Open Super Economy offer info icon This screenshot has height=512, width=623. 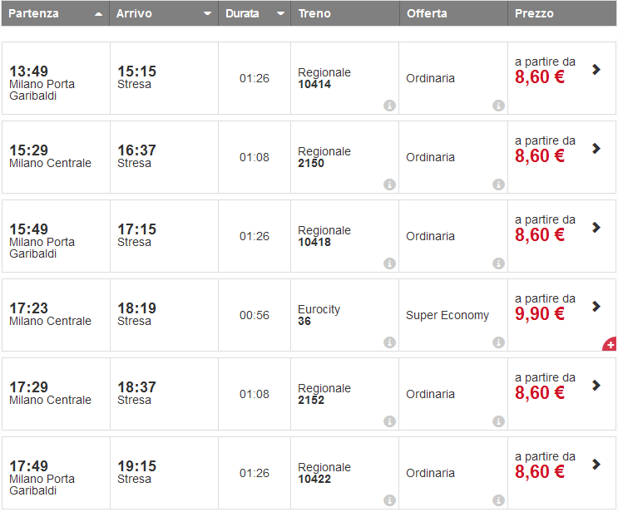[498, 342]
